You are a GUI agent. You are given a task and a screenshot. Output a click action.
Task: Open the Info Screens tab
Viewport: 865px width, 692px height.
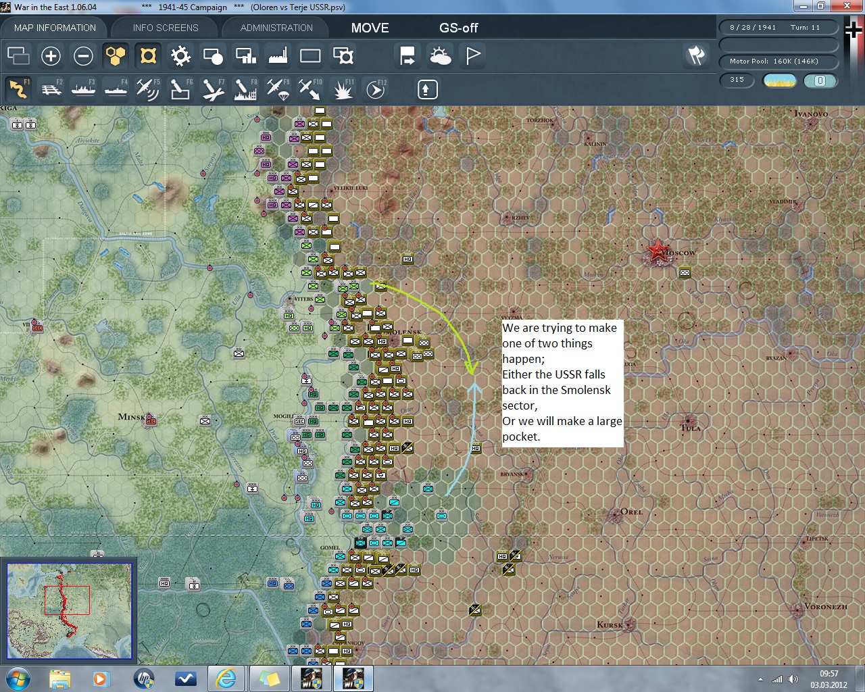[x=166, y=28]
